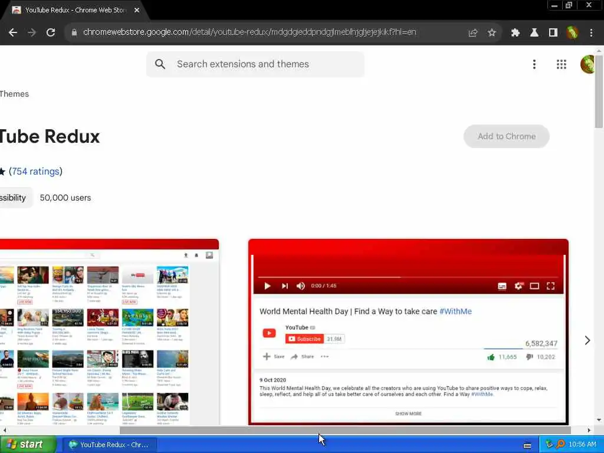Click the horizontal scrollbar left arrow

click(x=4, y=430)
